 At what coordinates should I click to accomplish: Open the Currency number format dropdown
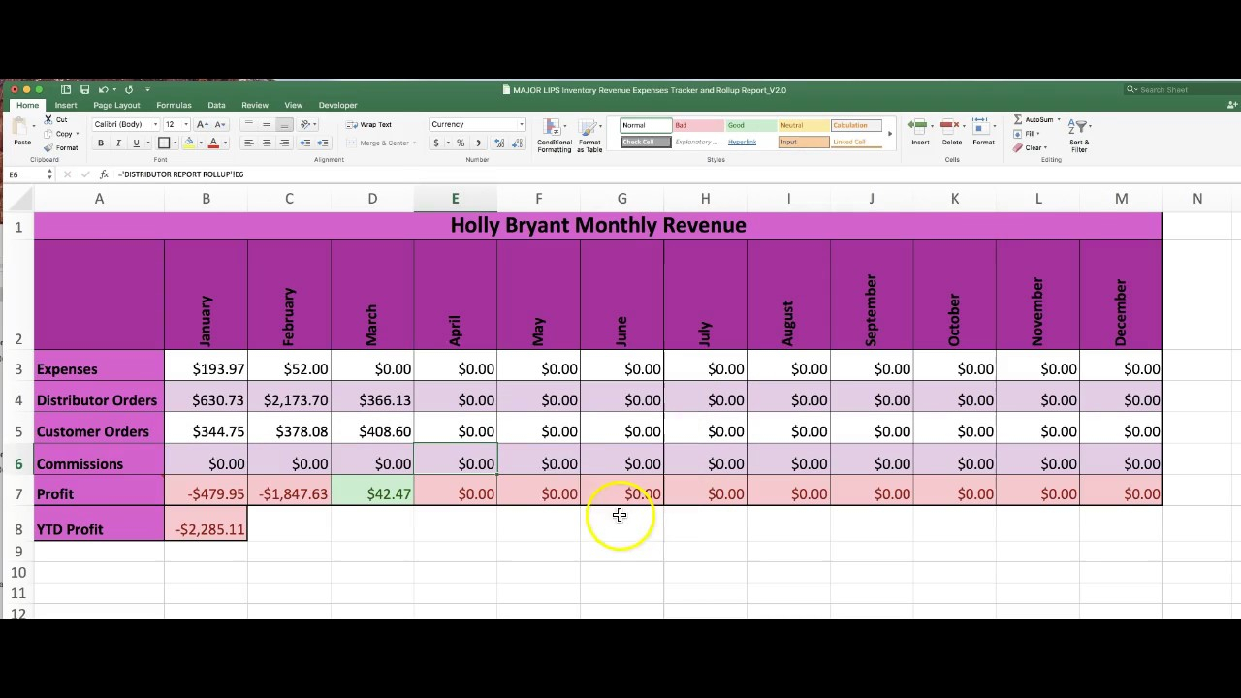[x=521, y=125]
